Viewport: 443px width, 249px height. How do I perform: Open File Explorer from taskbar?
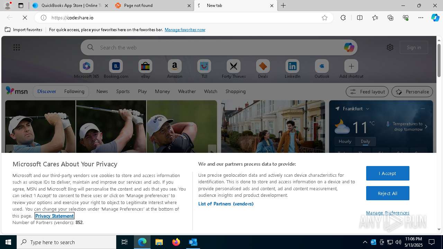tap(159, 242)
